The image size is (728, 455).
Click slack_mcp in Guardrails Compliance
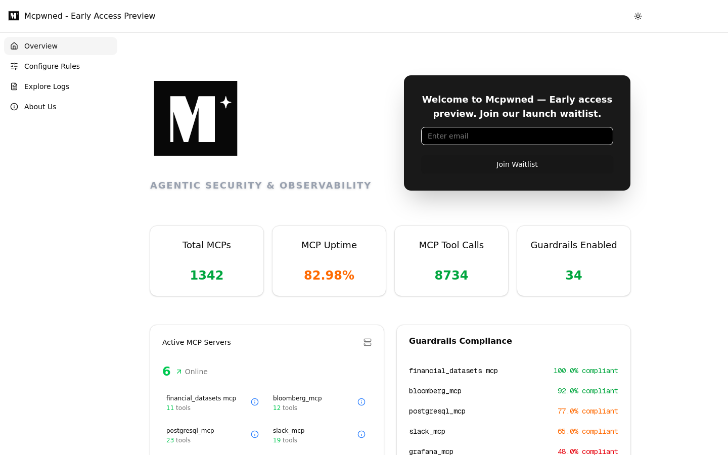click(427, 432)
